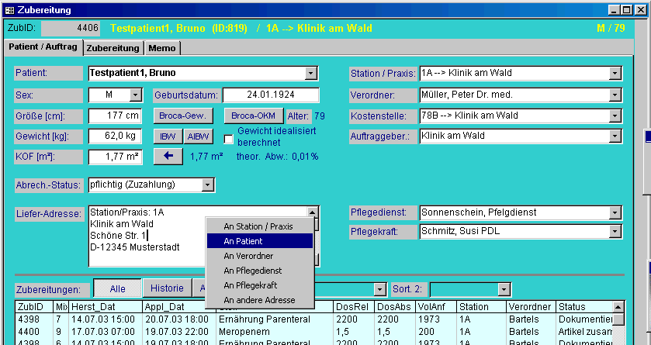Expand the Station / Praxis dropdown
Viewport: 651px width, 345px height.
pos(615,74)
